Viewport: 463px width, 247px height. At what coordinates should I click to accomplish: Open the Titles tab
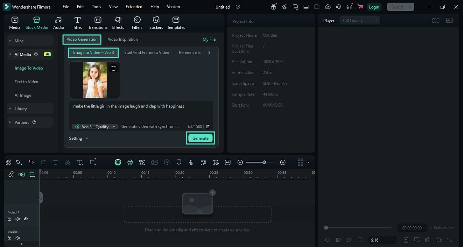point(77,23)
